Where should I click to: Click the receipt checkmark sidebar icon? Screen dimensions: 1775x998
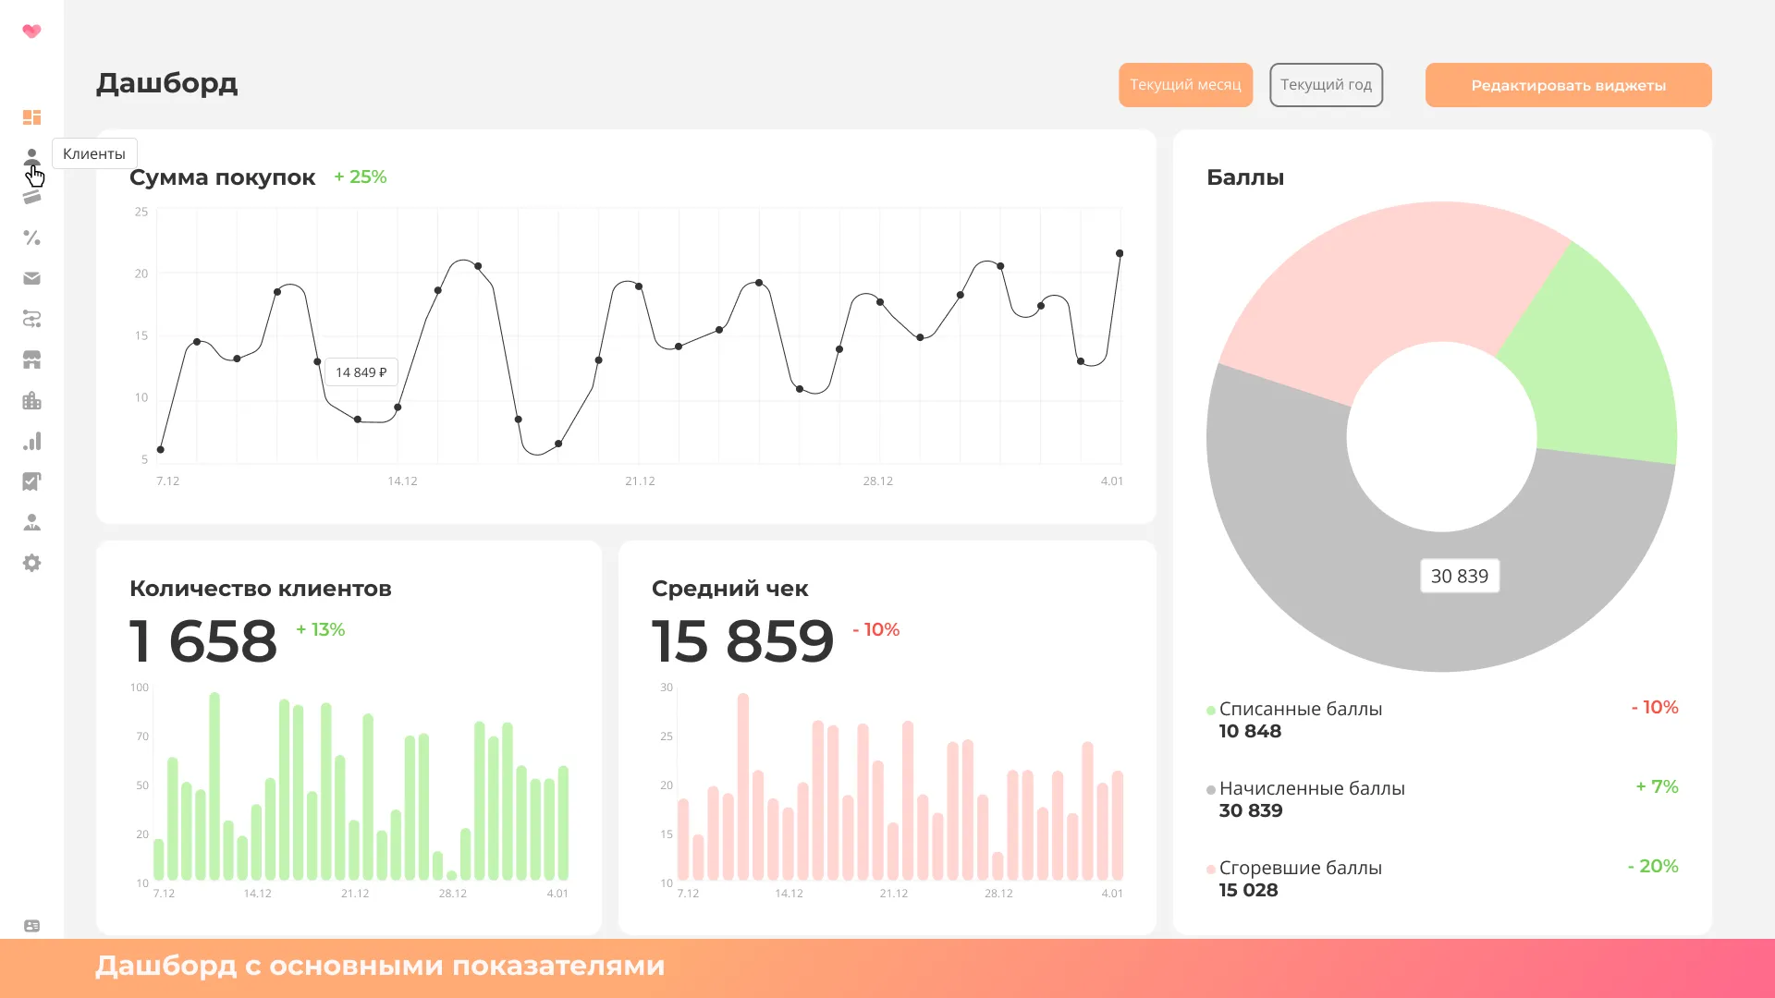point(31,481)
